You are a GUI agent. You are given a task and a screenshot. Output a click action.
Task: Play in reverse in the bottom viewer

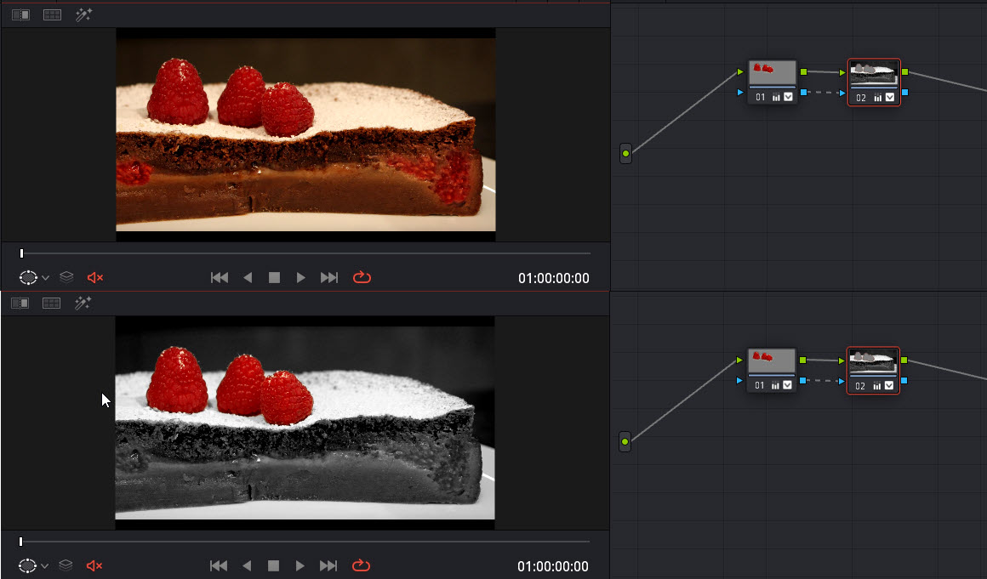click(x=248, y=566)
